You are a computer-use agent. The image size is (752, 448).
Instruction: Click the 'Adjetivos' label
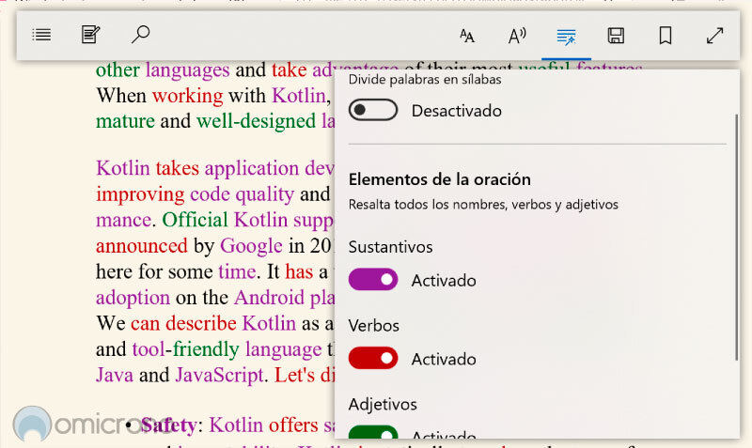coord(383,405)
